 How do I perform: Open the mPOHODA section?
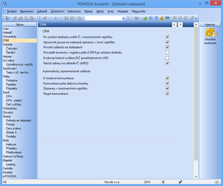(9, 176)
